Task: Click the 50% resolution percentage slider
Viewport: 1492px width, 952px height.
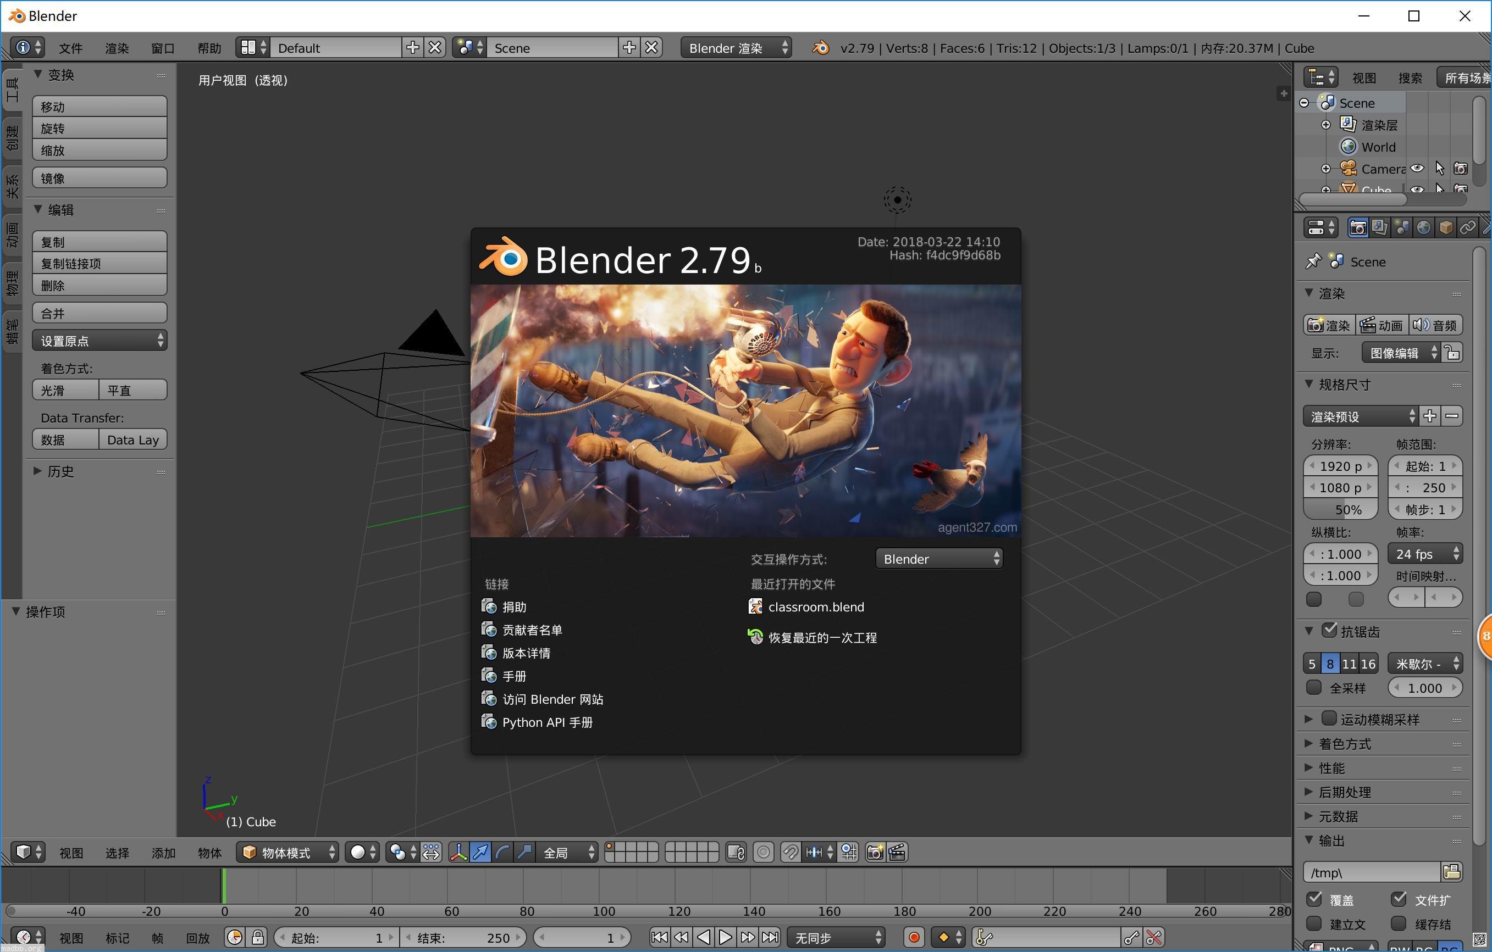Action: (x=1340, y=509)
